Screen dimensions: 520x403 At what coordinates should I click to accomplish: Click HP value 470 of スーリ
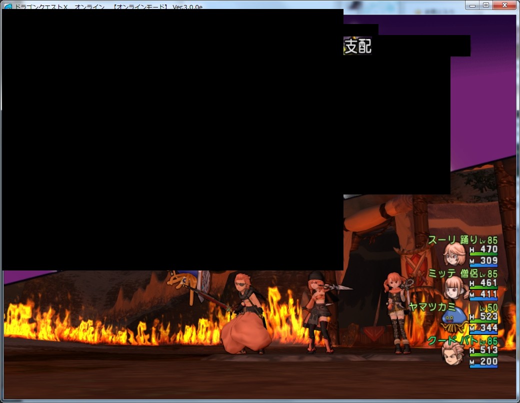[489, 249]
